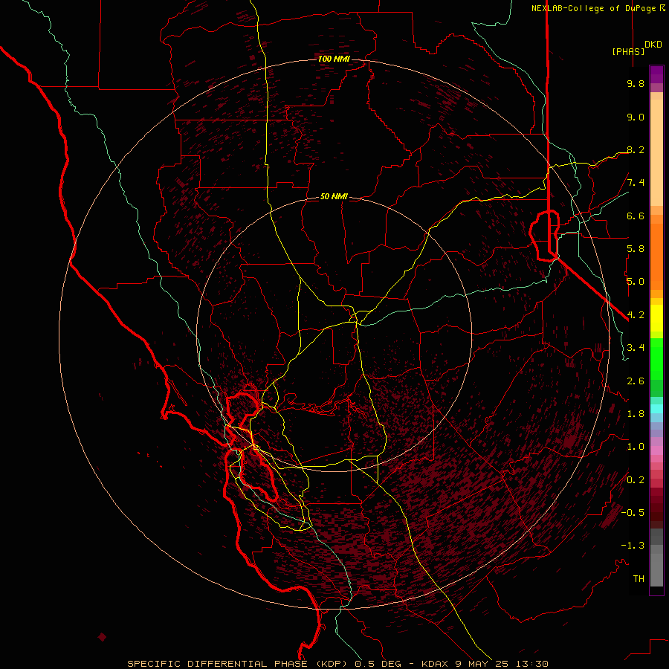
Task: Click the 100 NMI range ring label
Action: 334,59
